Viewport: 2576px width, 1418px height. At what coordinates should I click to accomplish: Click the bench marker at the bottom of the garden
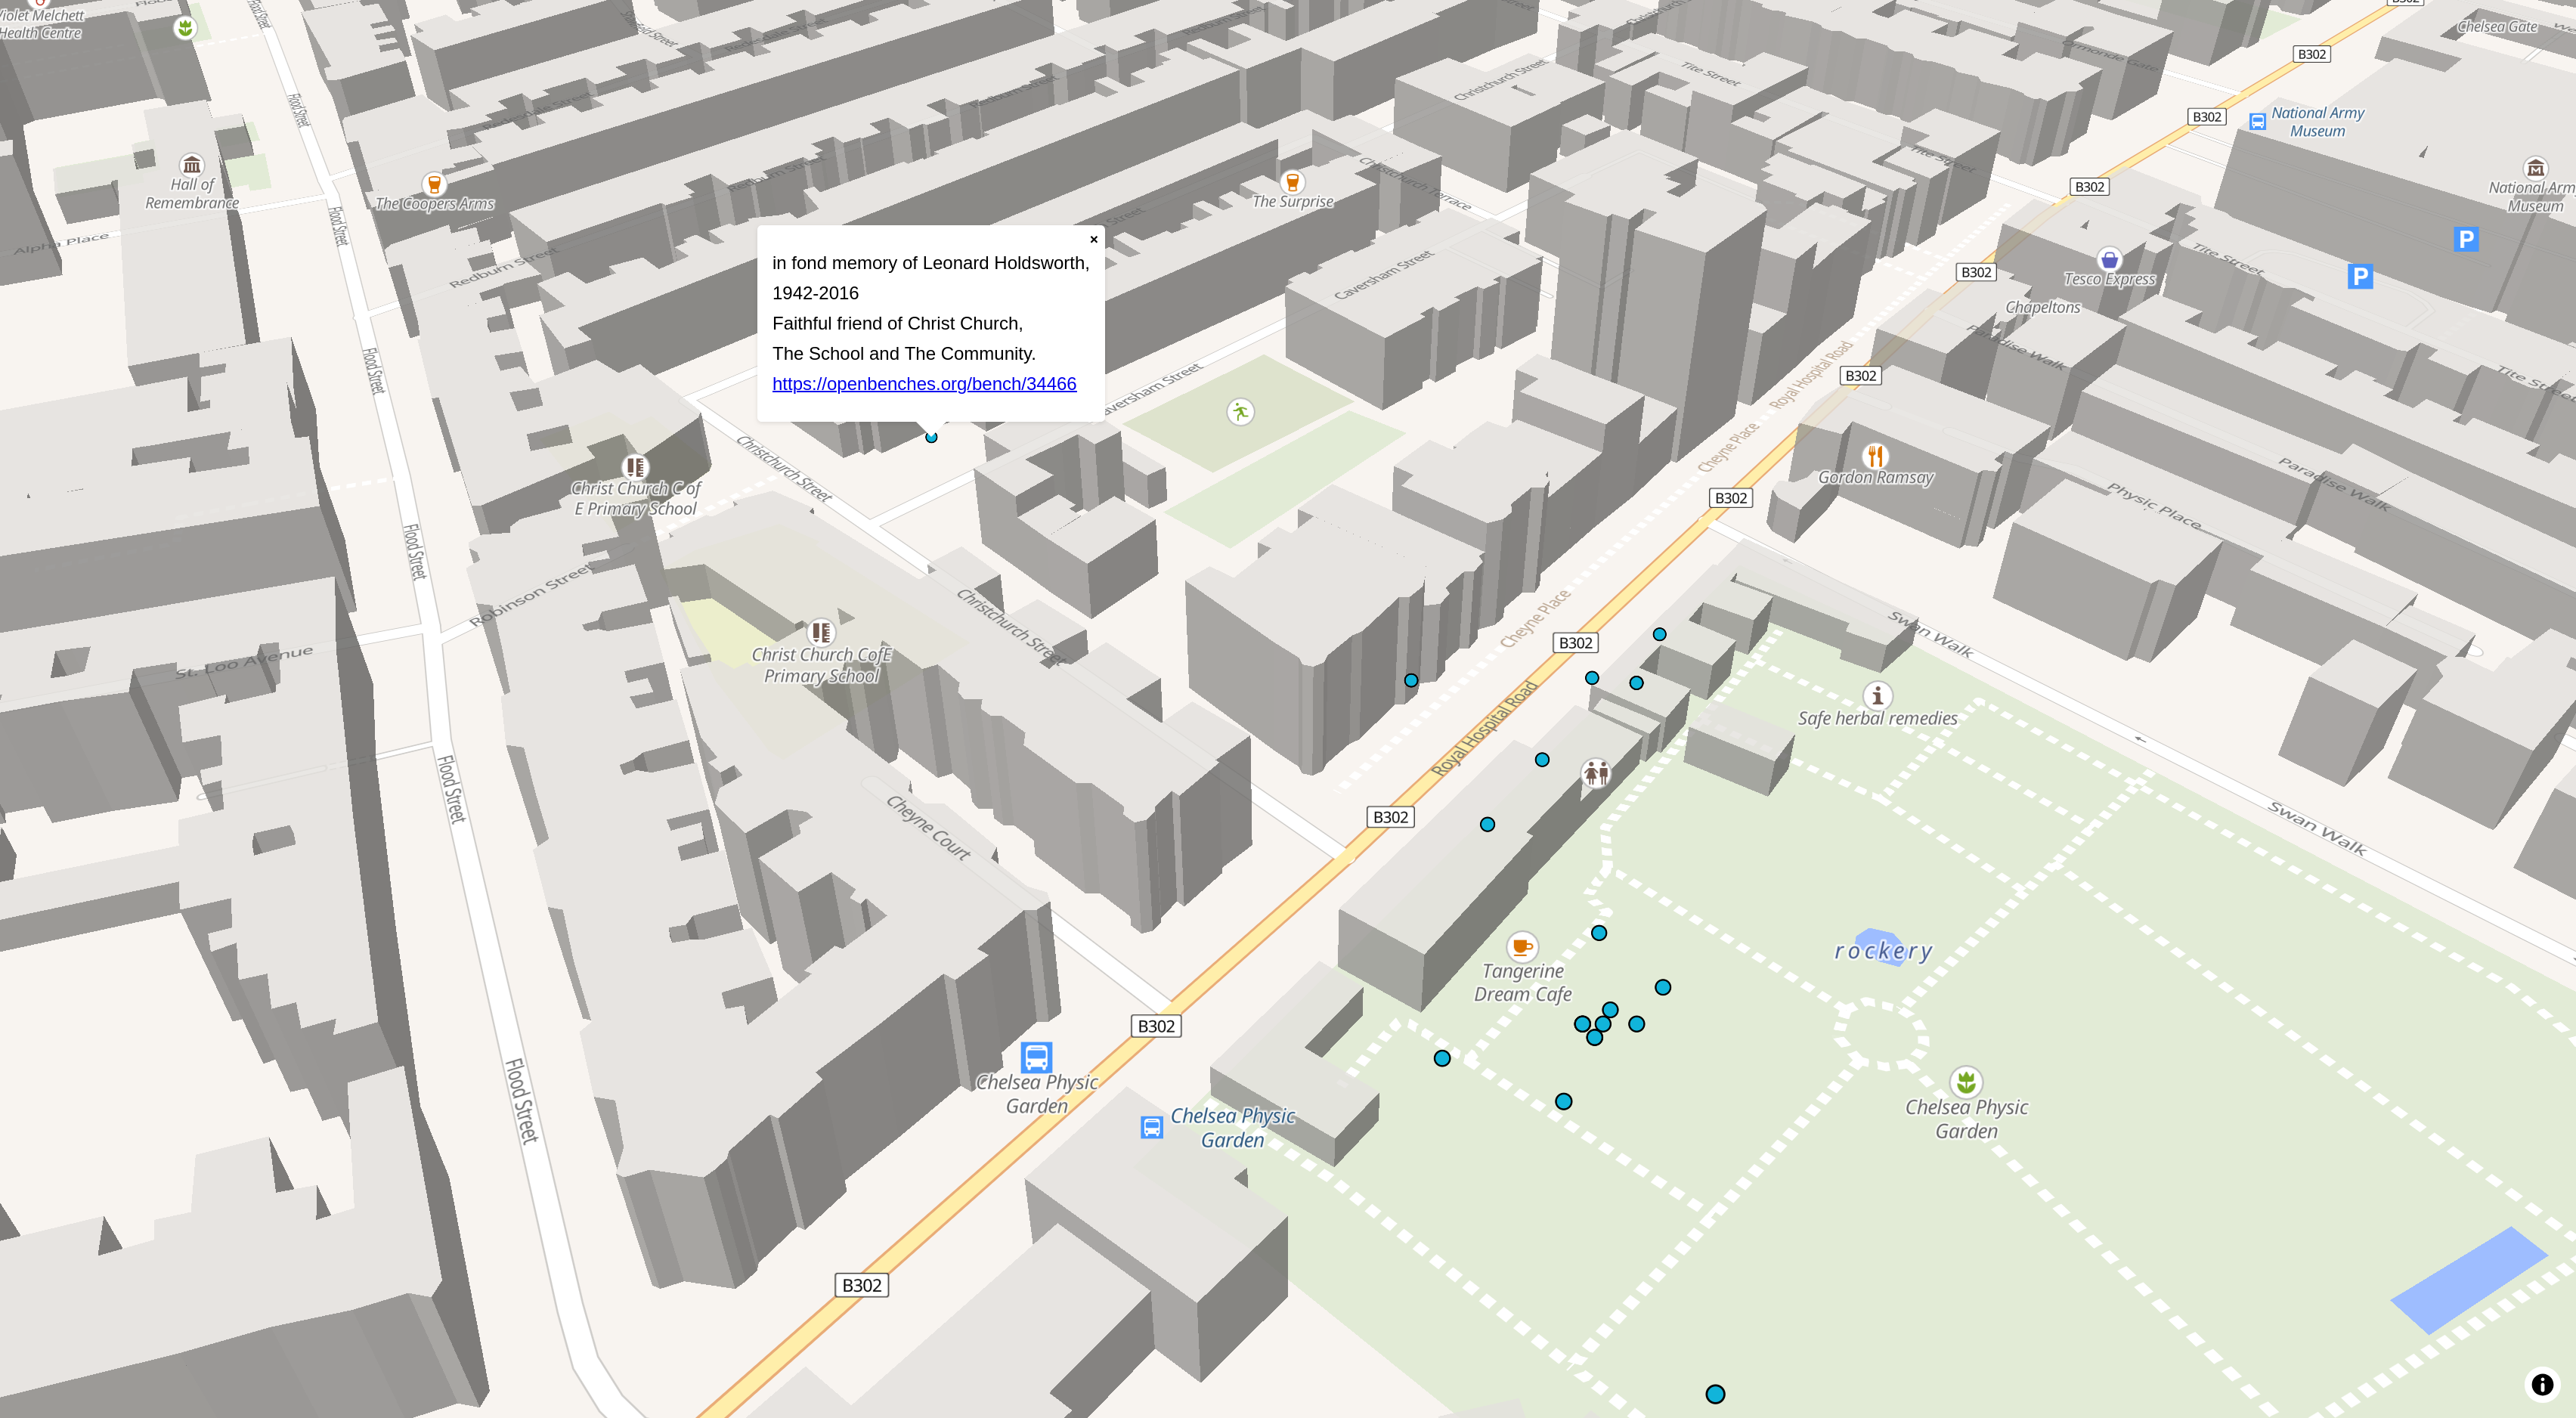pyautogui.click(x=1715, y=1394)
